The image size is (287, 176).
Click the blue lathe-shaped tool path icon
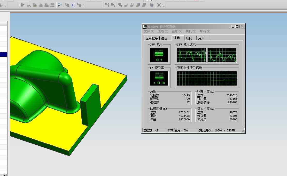tap(60, 5)
